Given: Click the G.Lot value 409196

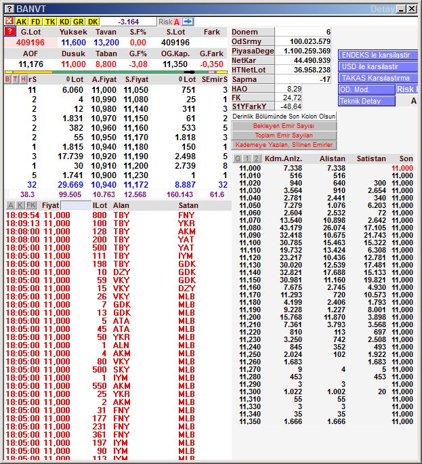Looking at the screenshot, I should [x=30, y=42].
